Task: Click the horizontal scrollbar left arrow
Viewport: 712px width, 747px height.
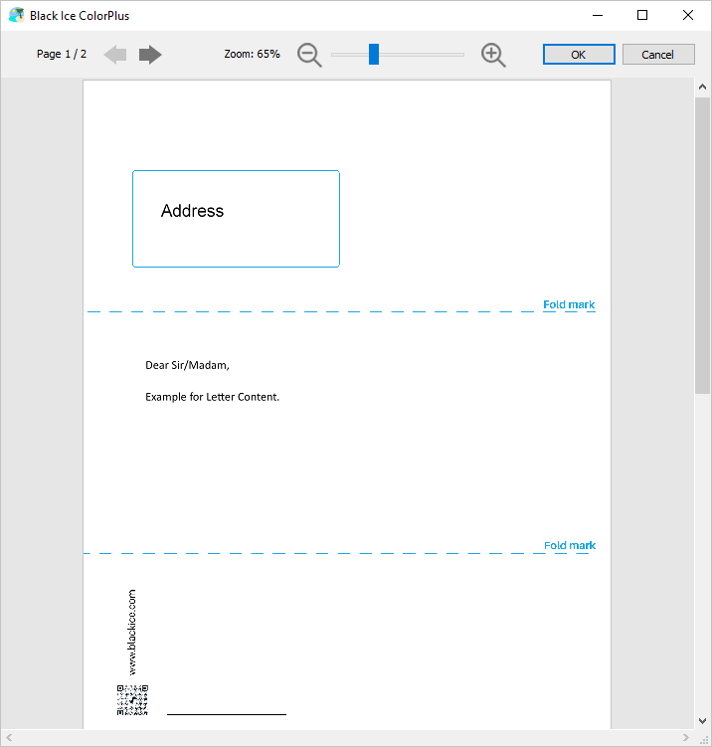Action: [10, 737]
